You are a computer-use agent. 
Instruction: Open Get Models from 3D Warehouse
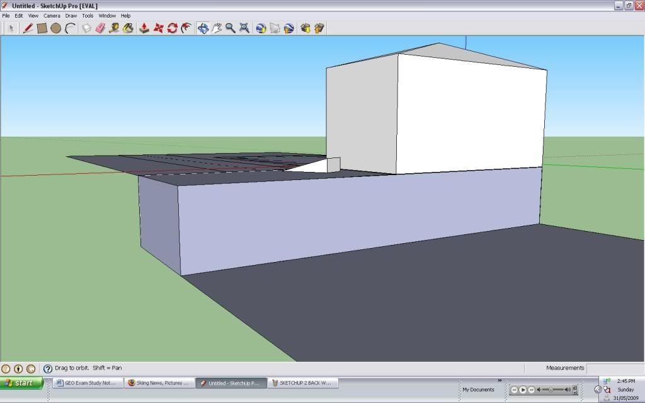(x=260, y=28)
